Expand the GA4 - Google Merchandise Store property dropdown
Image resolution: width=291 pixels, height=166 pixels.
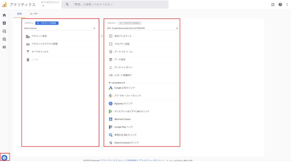(x=142, y=28)
